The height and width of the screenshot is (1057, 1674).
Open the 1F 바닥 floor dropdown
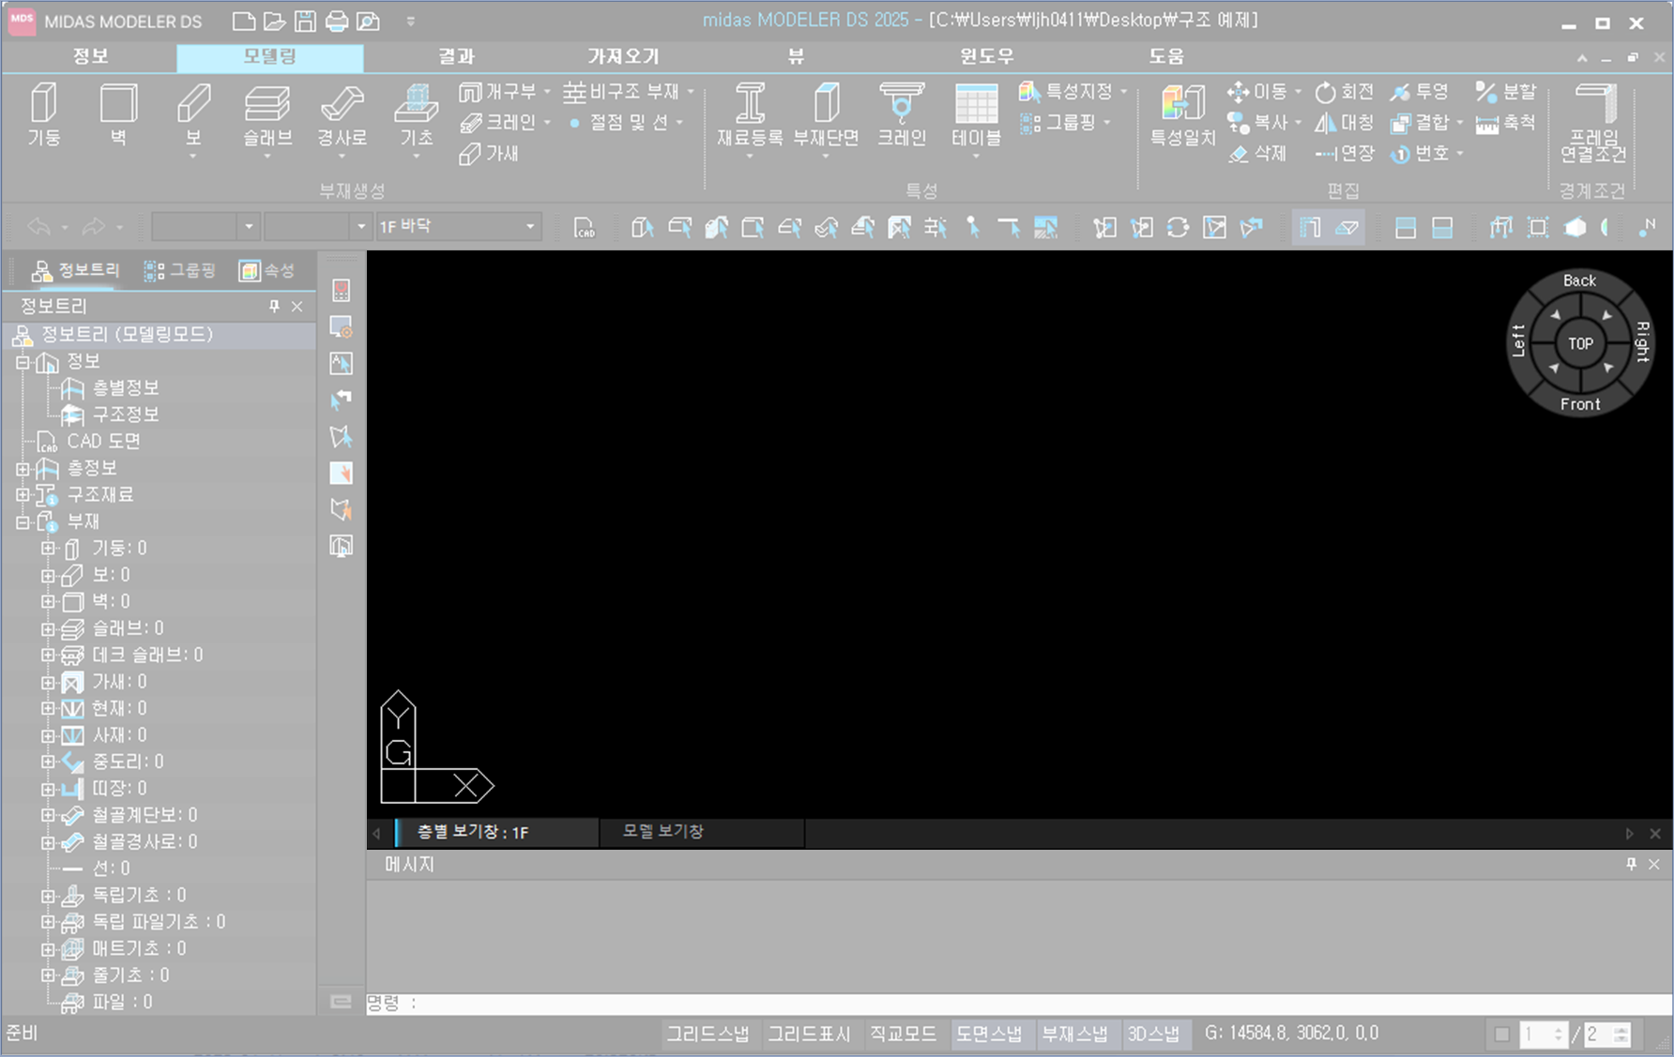click(530, 226)
